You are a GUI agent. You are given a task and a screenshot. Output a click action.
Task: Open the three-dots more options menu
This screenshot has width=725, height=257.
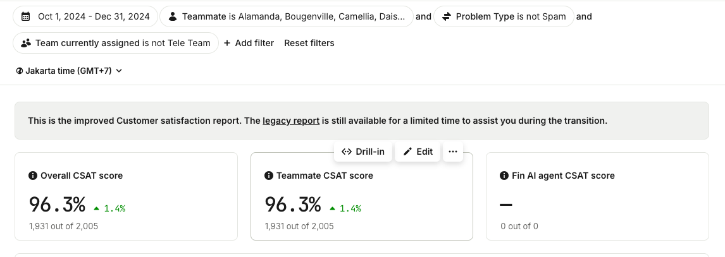tap(453, 152)
